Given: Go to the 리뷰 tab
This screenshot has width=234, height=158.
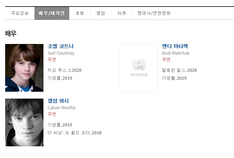Looking at the screenshot, I should [x=122, y=13].
